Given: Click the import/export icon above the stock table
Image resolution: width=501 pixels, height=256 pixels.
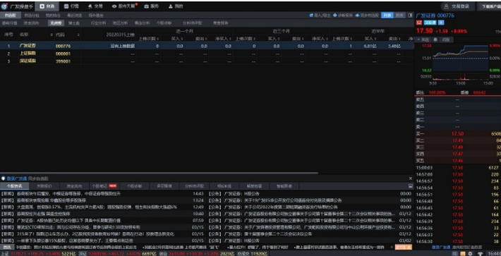Looking at the screenshot, I should coord(320,15).
